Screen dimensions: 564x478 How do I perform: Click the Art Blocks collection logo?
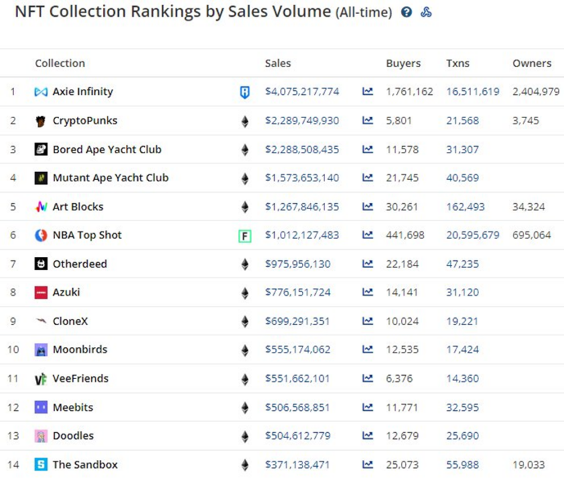click(41, 206)
